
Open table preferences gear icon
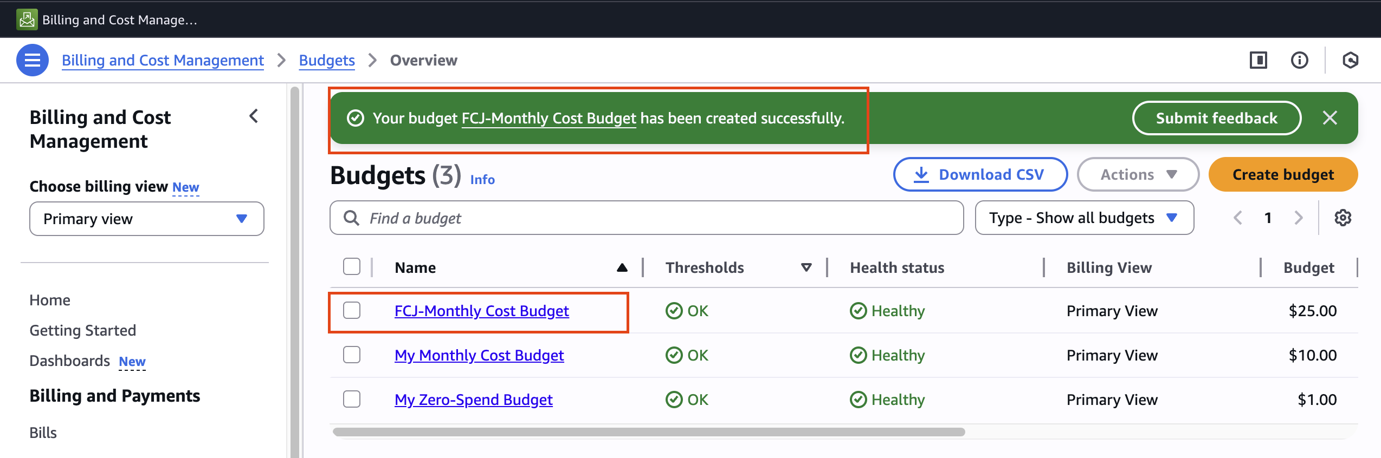point(1343,218)
